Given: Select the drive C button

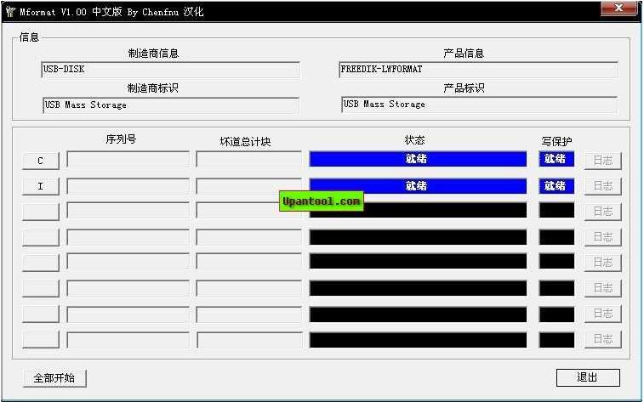Looking at the screenshot, I should [40, 161].
